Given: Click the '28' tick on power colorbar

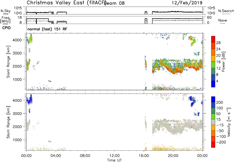Looking at the screenshot, I should [218, 43].
